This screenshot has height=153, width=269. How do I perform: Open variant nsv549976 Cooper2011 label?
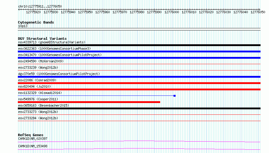[38, 99]
